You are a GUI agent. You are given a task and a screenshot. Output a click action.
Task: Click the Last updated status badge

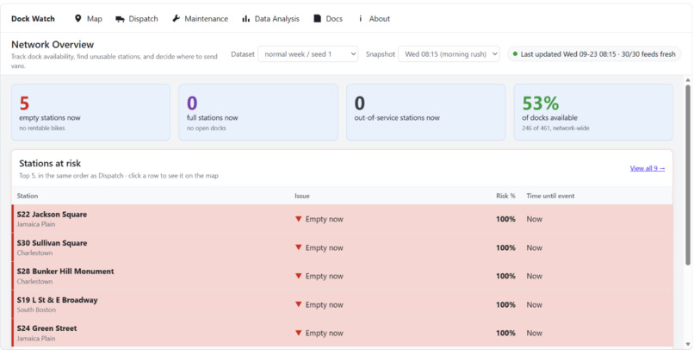pyautogui.click(x=594, y=54)
